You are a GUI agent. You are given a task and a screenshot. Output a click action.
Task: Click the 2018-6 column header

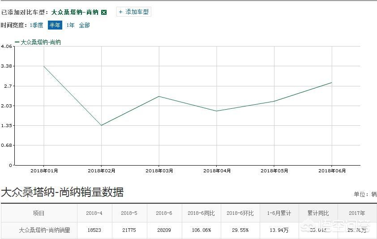pos(164,213)
